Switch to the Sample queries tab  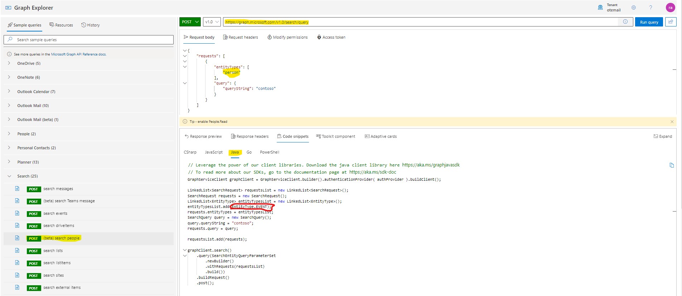point(24,25)
